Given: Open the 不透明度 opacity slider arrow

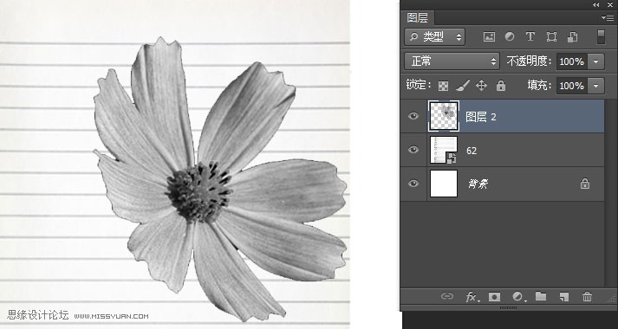Looking at the screenshot, I should [x=596, y=61].
